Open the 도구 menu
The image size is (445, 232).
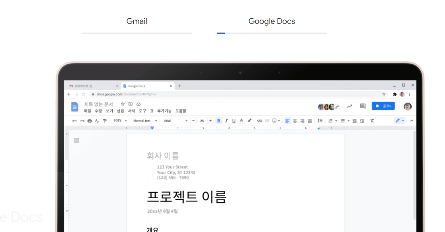click(x=143, y=111)
